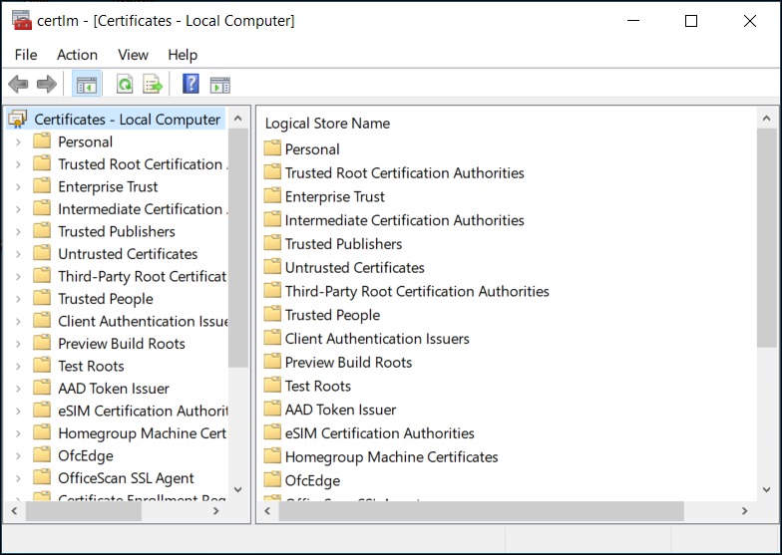Image resolution: width=782 pixels, height=555 pixels.
Task: Expand the Test Roots tree node
Action: (x=18, y=366)
